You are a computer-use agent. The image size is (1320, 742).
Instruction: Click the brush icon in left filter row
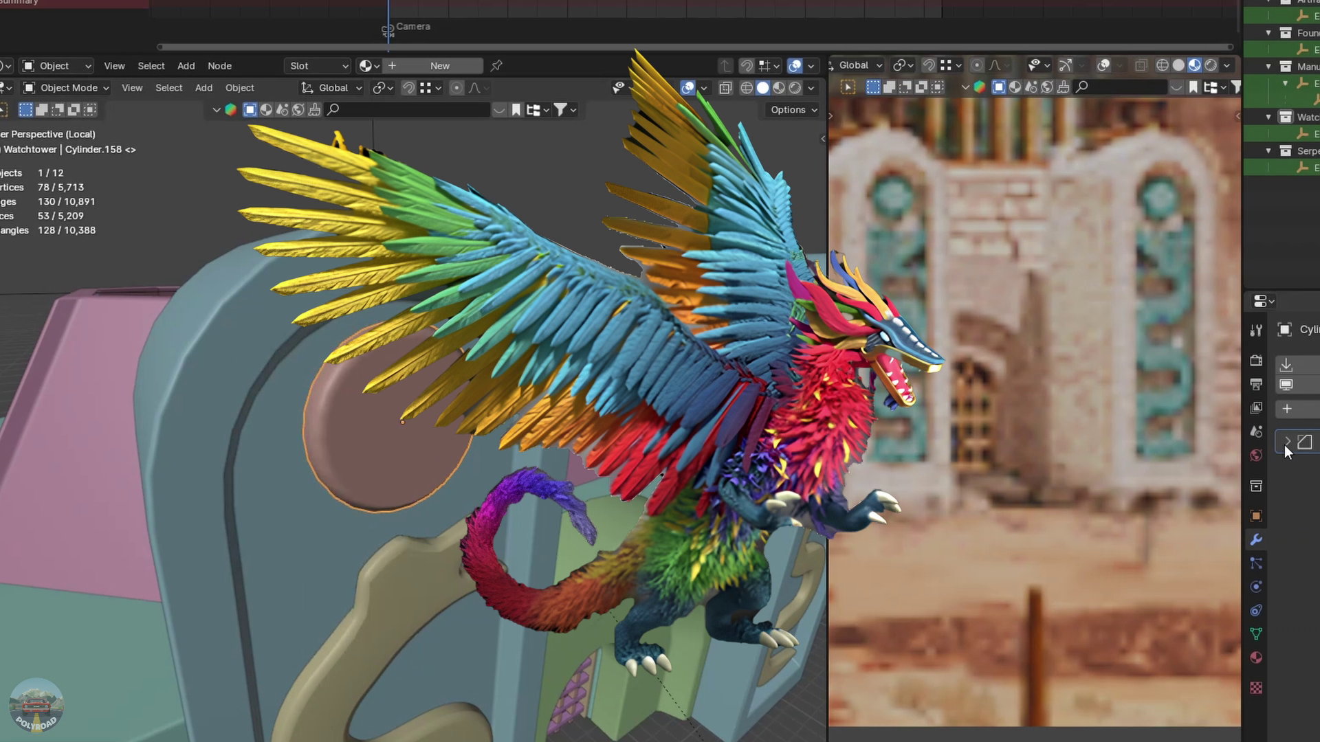(x=314, y=110)
